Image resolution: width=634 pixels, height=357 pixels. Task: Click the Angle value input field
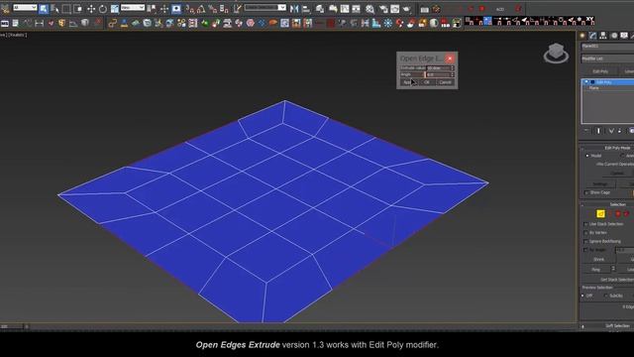pyautogui.click(x=438, y=75)
